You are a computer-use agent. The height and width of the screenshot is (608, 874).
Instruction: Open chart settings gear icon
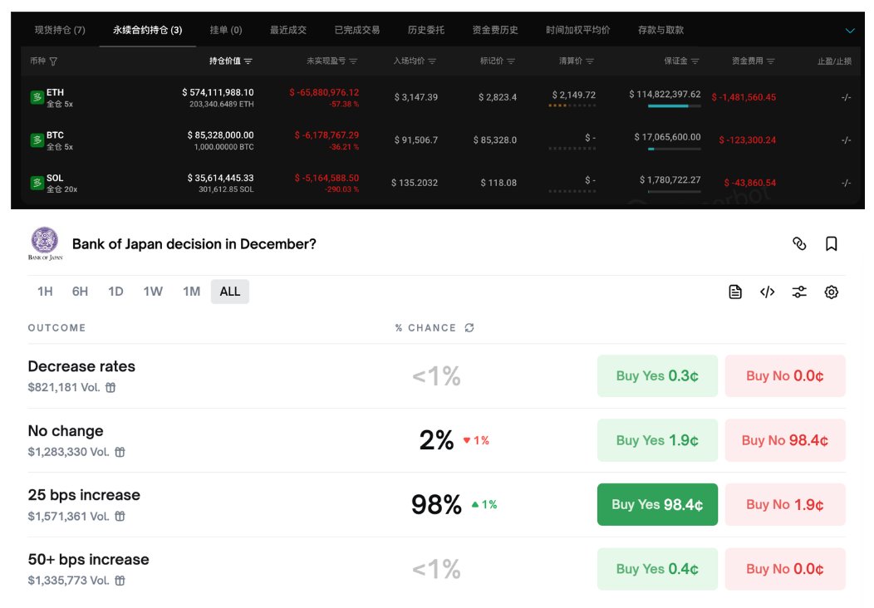pyautogui.click(x=831, y=292)
